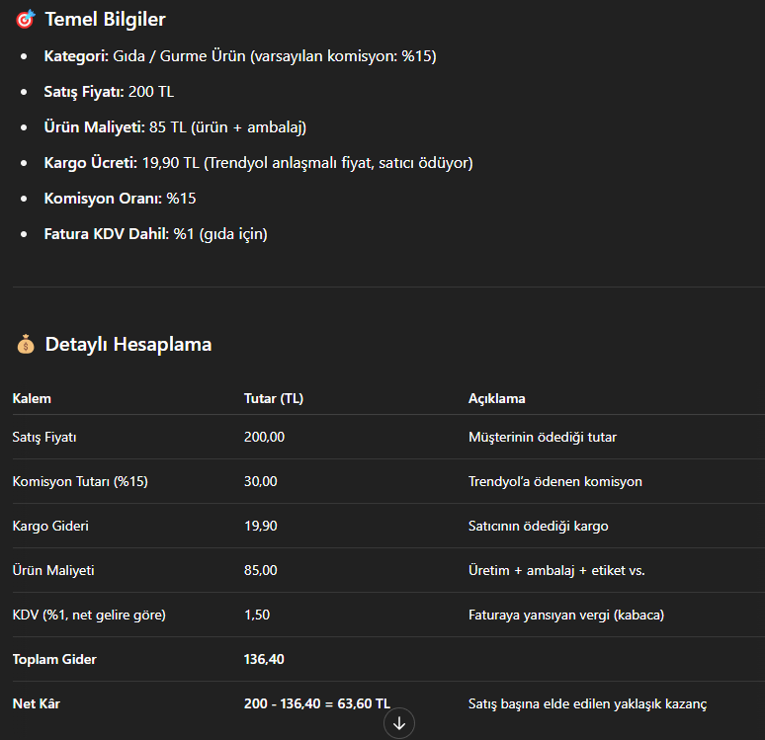The image size is (765, 740).
Task: Click the 'Kargo Gideri' row label
Action: 50,526
